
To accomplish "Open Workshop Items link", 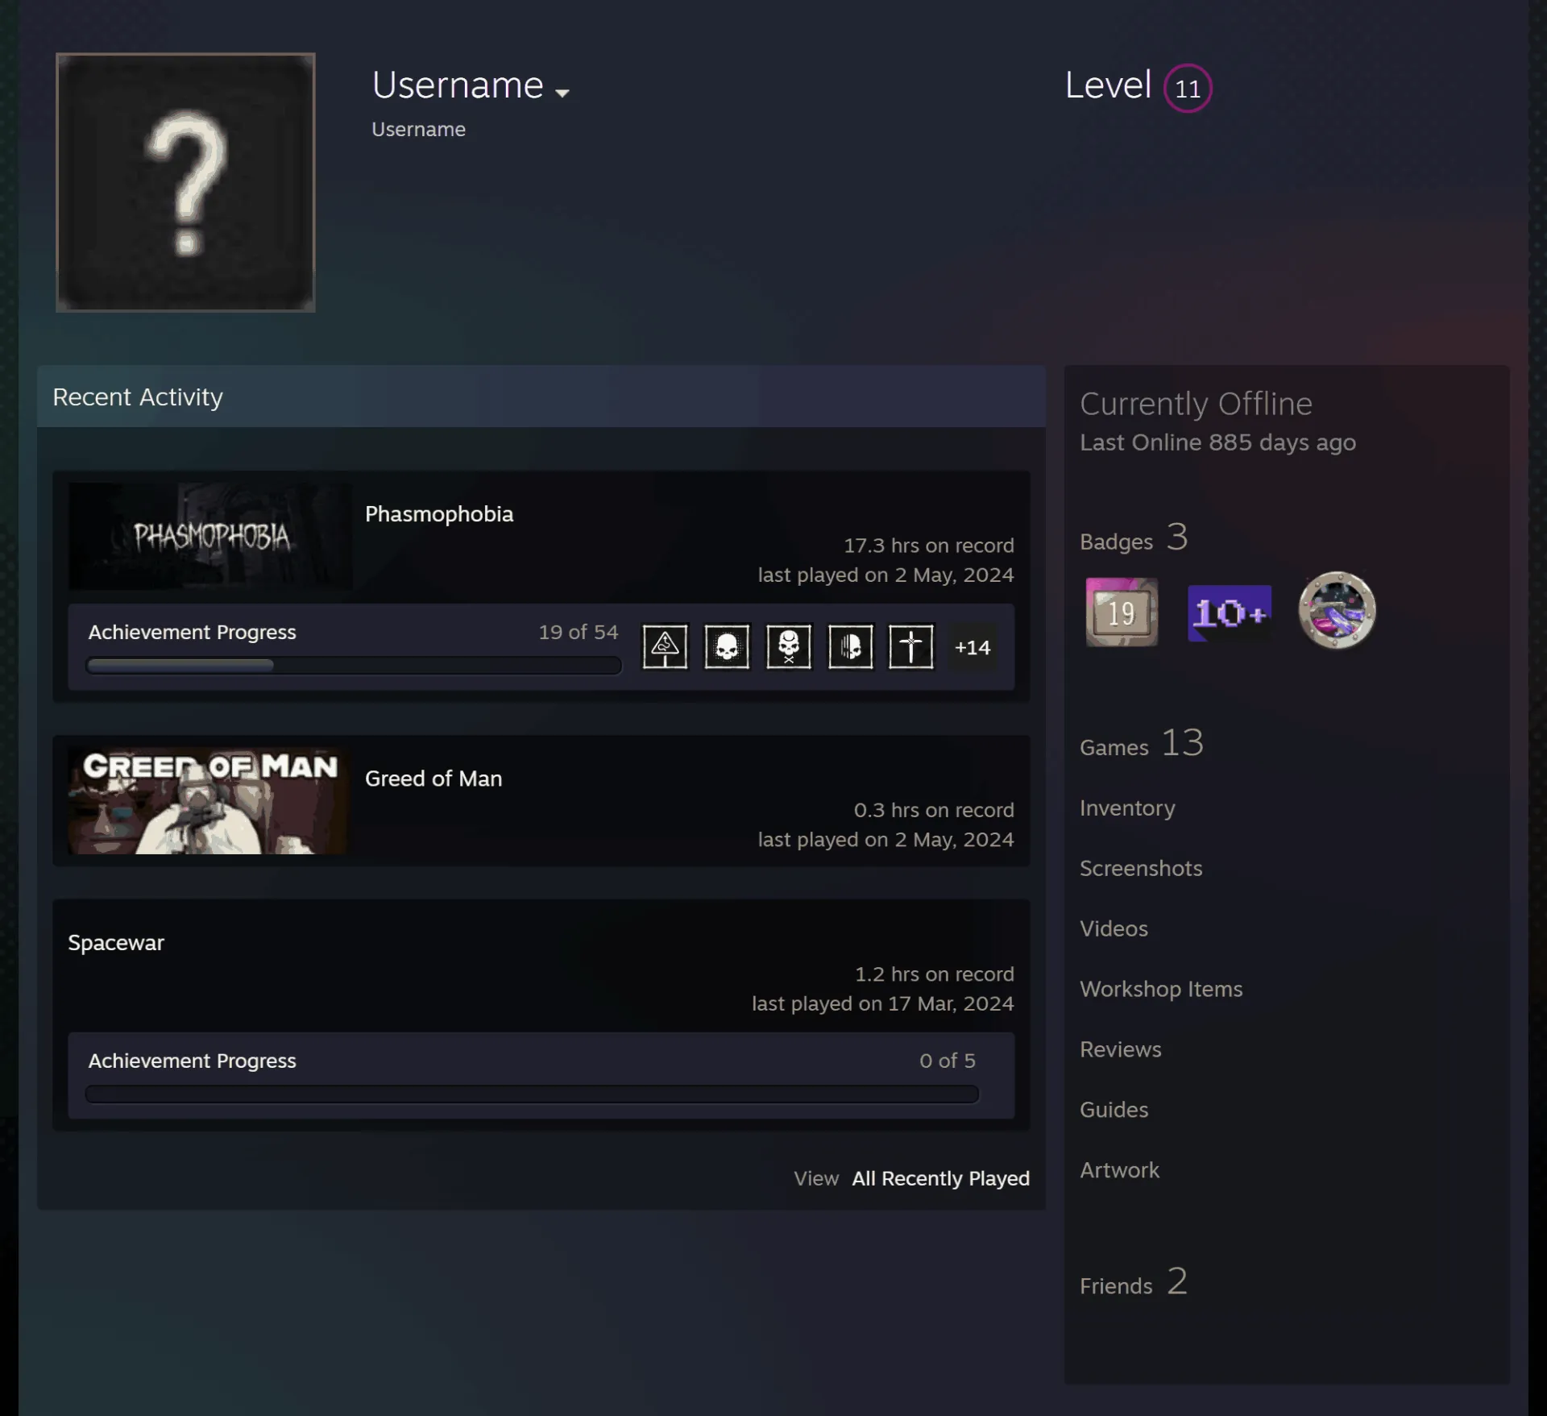I will [1161, 990].
